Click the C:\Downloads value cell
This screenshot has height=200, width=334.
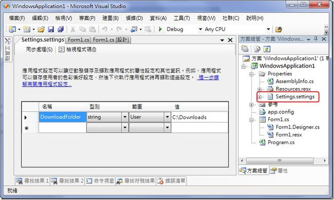click(x=199, y=117)
